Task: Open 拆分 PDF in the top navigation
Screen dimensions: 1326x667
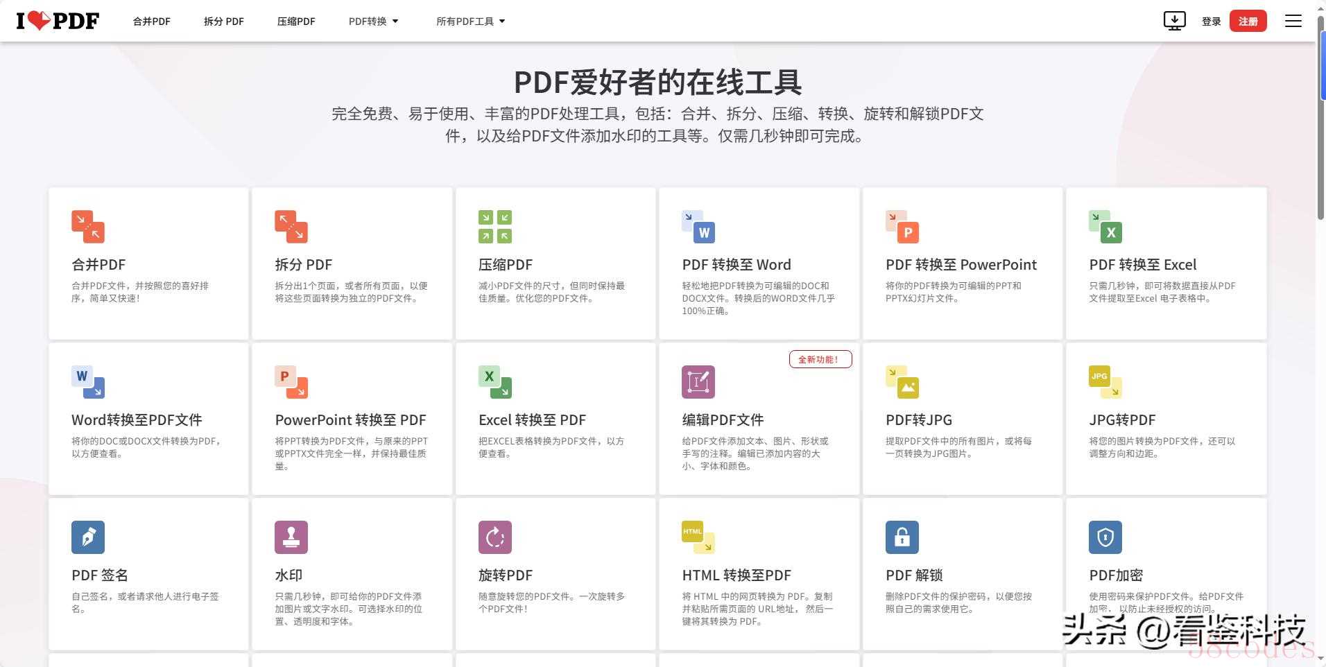Action: pos(224,21)
